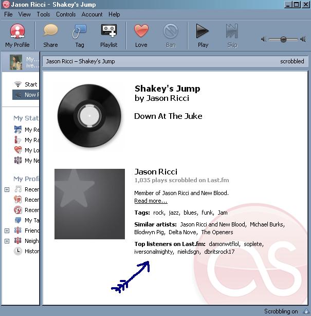Open the funk tag
The height and width of the screenshot is (316, 311).
tap(208, 213)
